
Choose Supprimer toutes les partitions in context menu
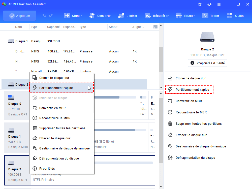pyautogui.click(x=62, y=128)
